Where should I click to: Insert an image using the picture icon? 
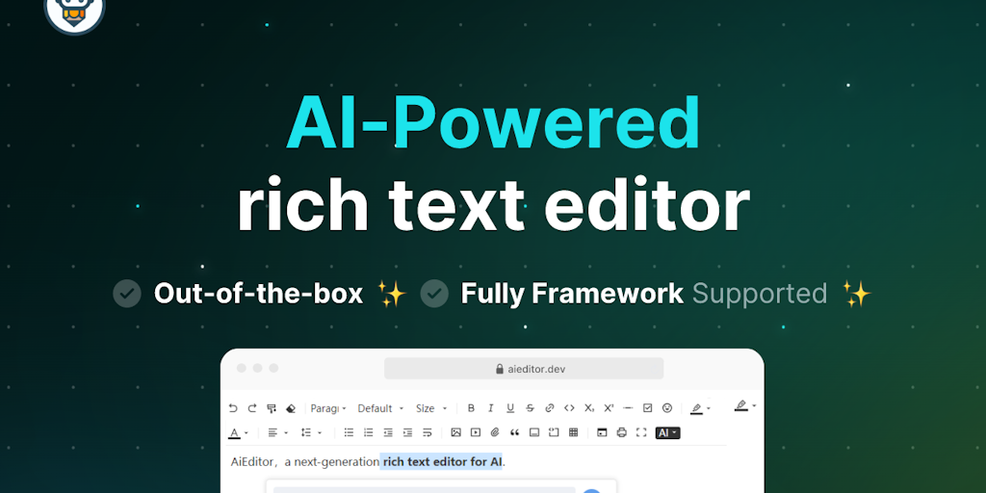pyautogui.click(x=455, y=433)
